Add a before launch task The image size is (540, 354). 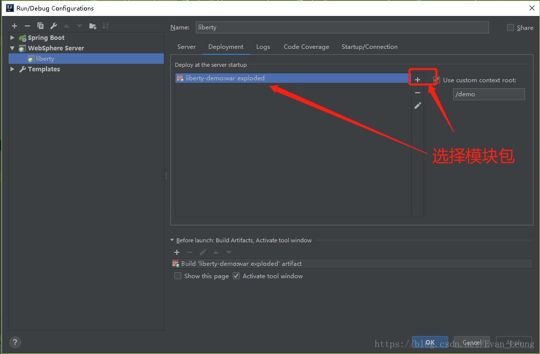pyautogui.click(x=177, y=252)
